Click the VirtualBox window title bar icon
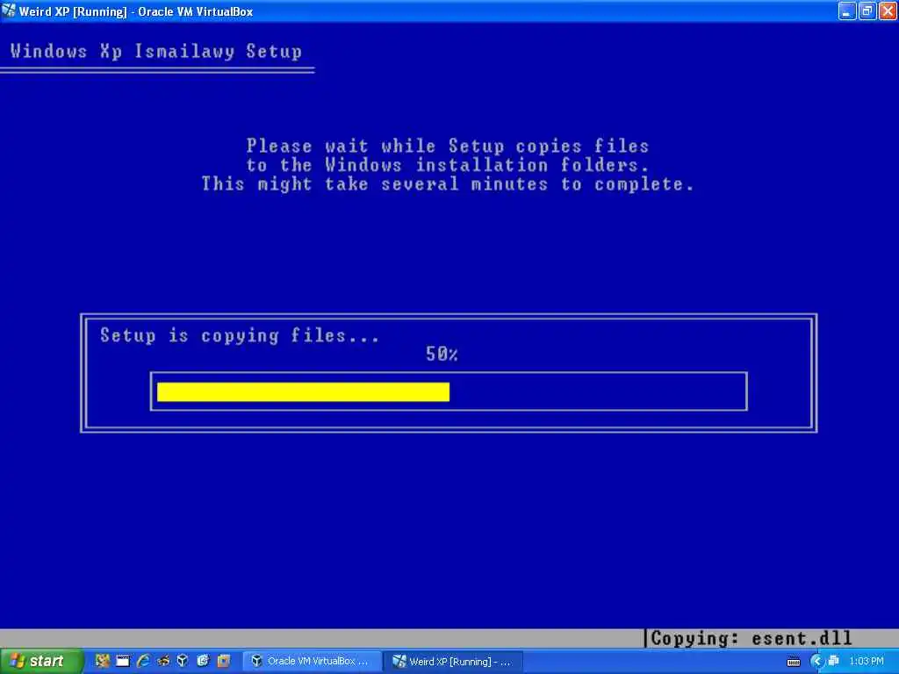The width and height of the screenshot is (899, 674). click(9, 11)
